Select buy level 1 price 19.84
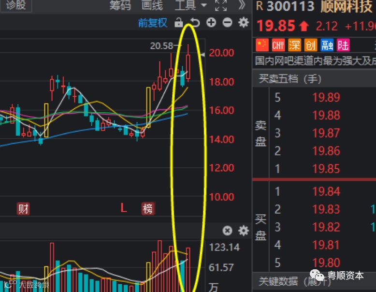Viewport: 376px width, 292px height. coord(326,191)
